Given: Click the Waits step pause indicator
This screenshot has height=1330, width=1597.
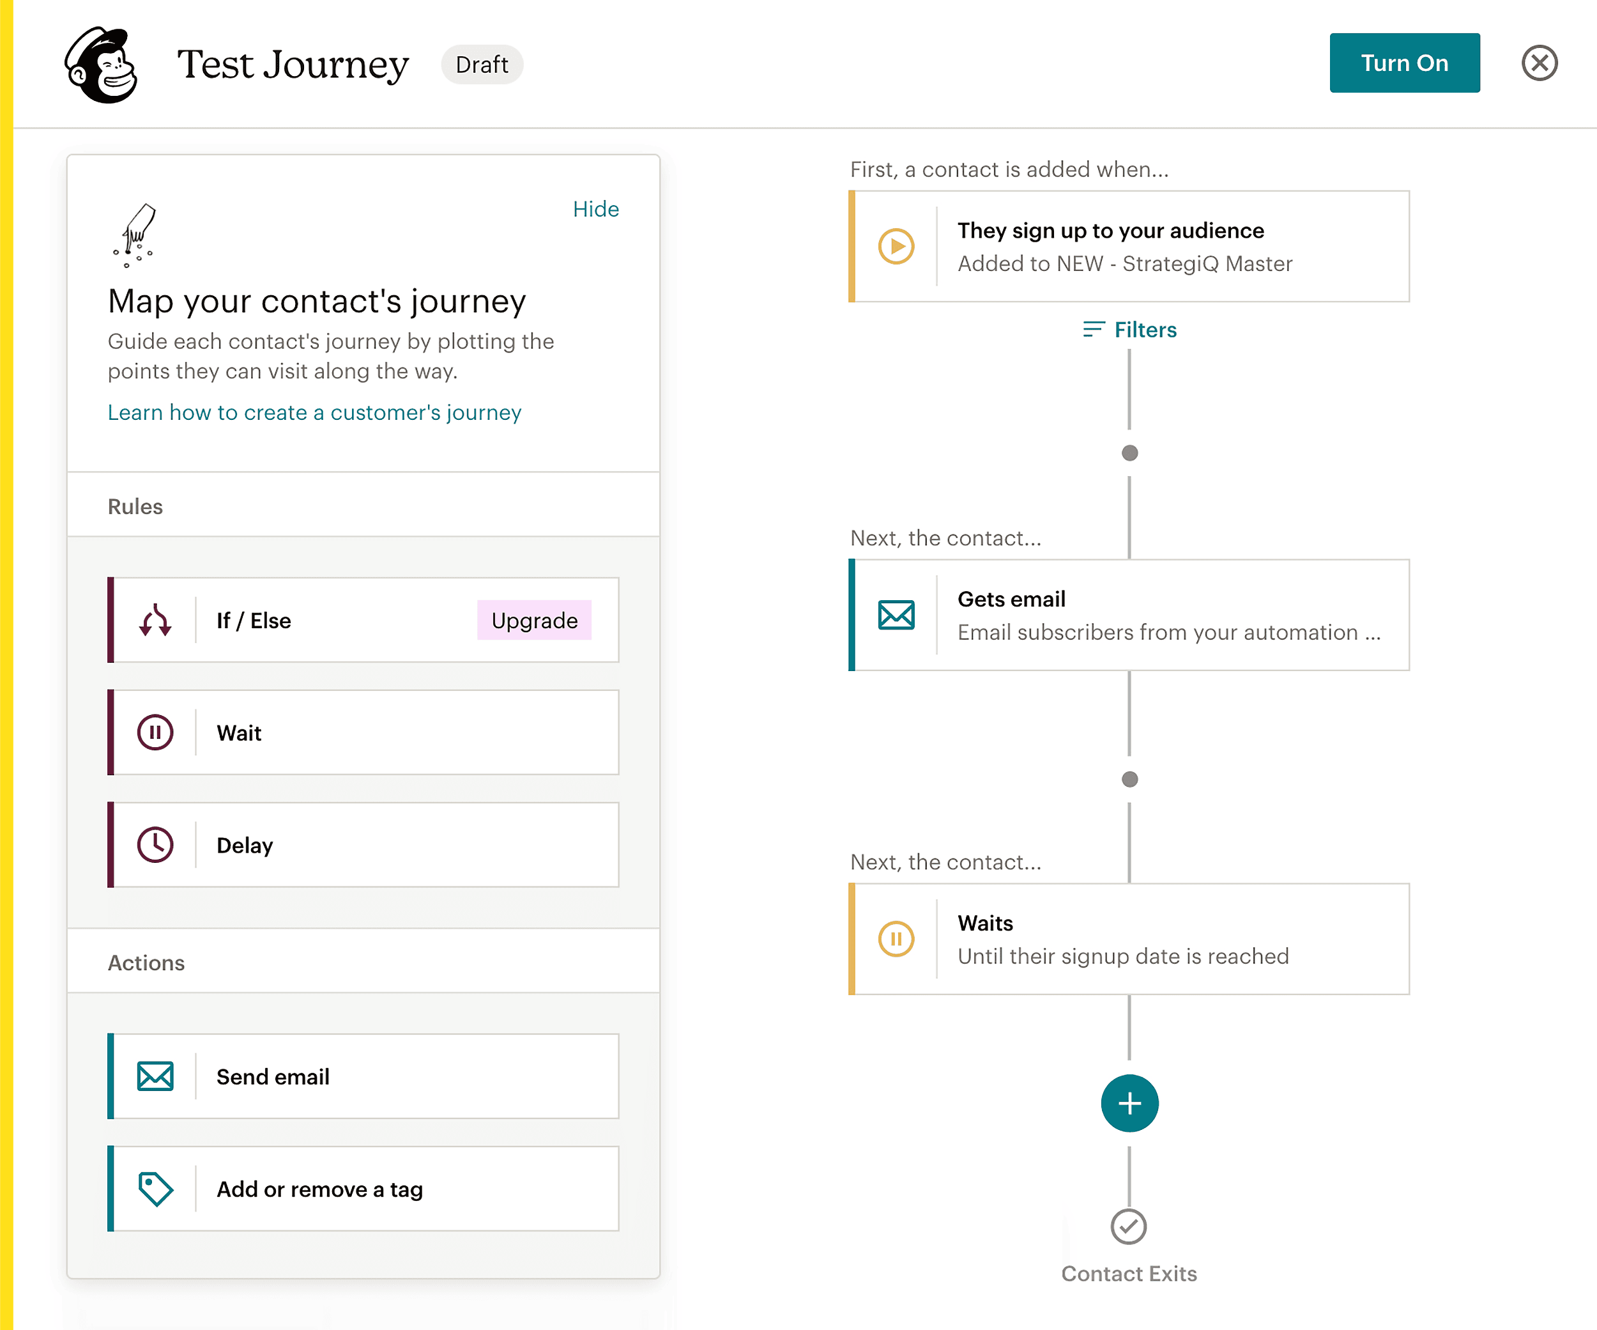Looking at the screenshot, I should [x=897, y=940].
